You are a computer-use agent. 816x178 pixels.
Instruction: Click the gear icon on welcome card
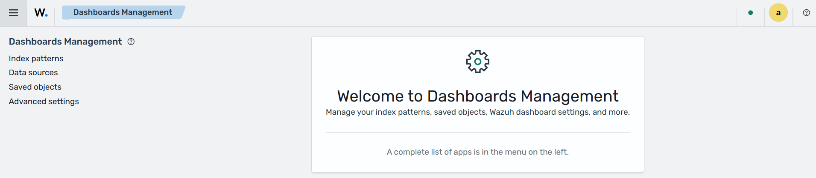coord(478,62)
